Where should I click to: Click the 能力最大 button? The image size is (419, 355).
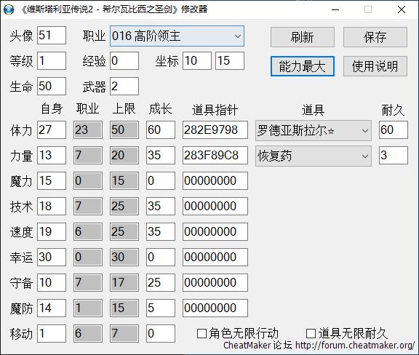(x=303, y=66)
